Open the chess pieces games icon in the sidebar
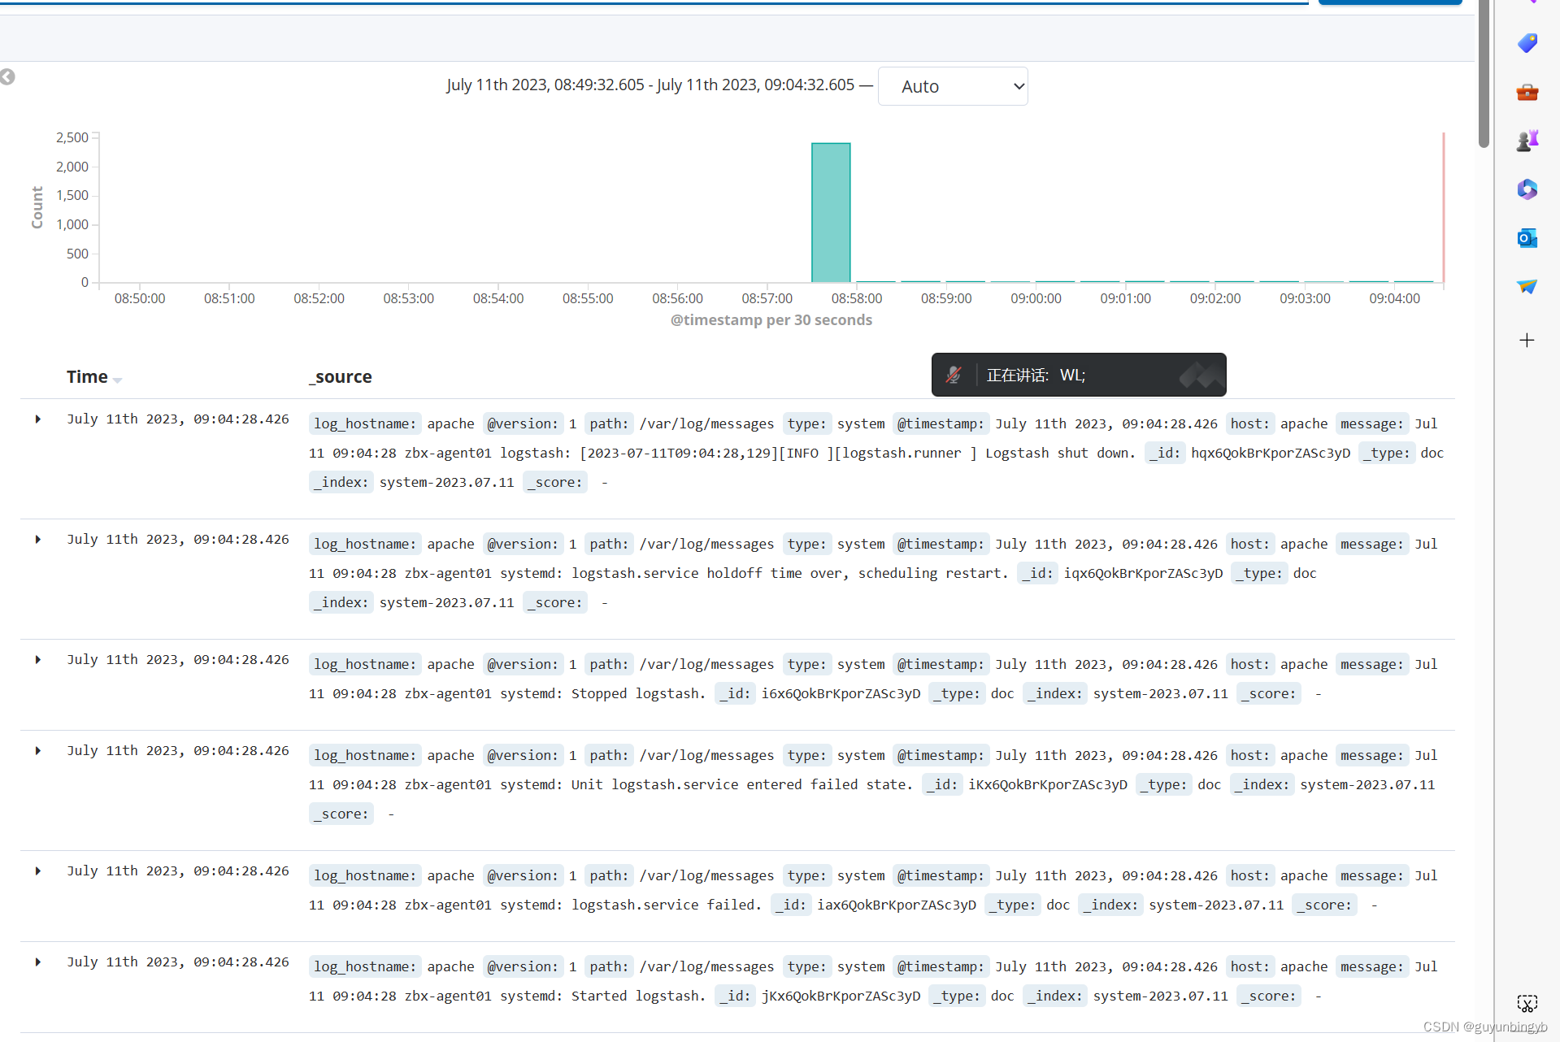Screen dimensions: 1560x1042 pyautogui.click(x=1527, y=141)
